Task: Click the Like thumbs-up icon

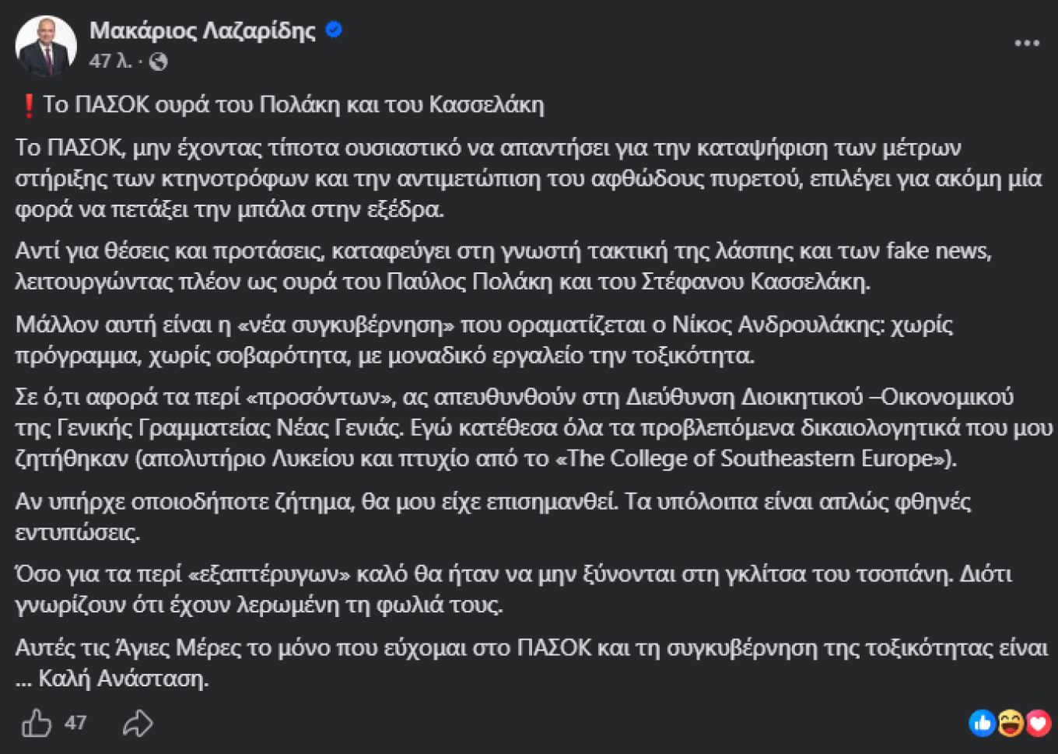Action: tap(37, 723)
